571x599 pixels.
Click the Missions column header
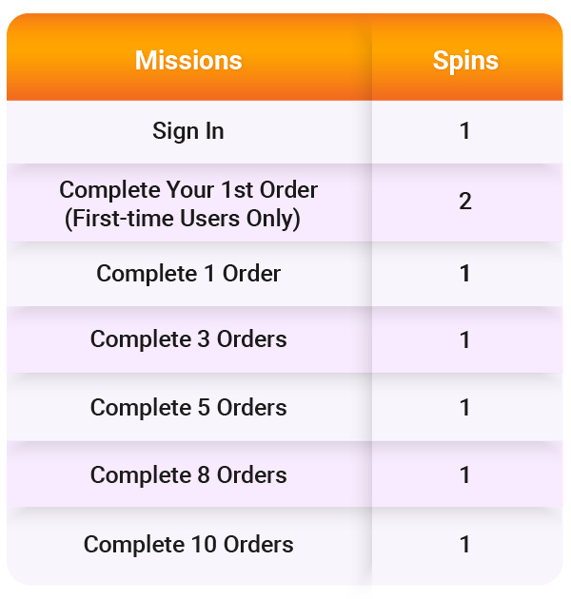[188, 61]
